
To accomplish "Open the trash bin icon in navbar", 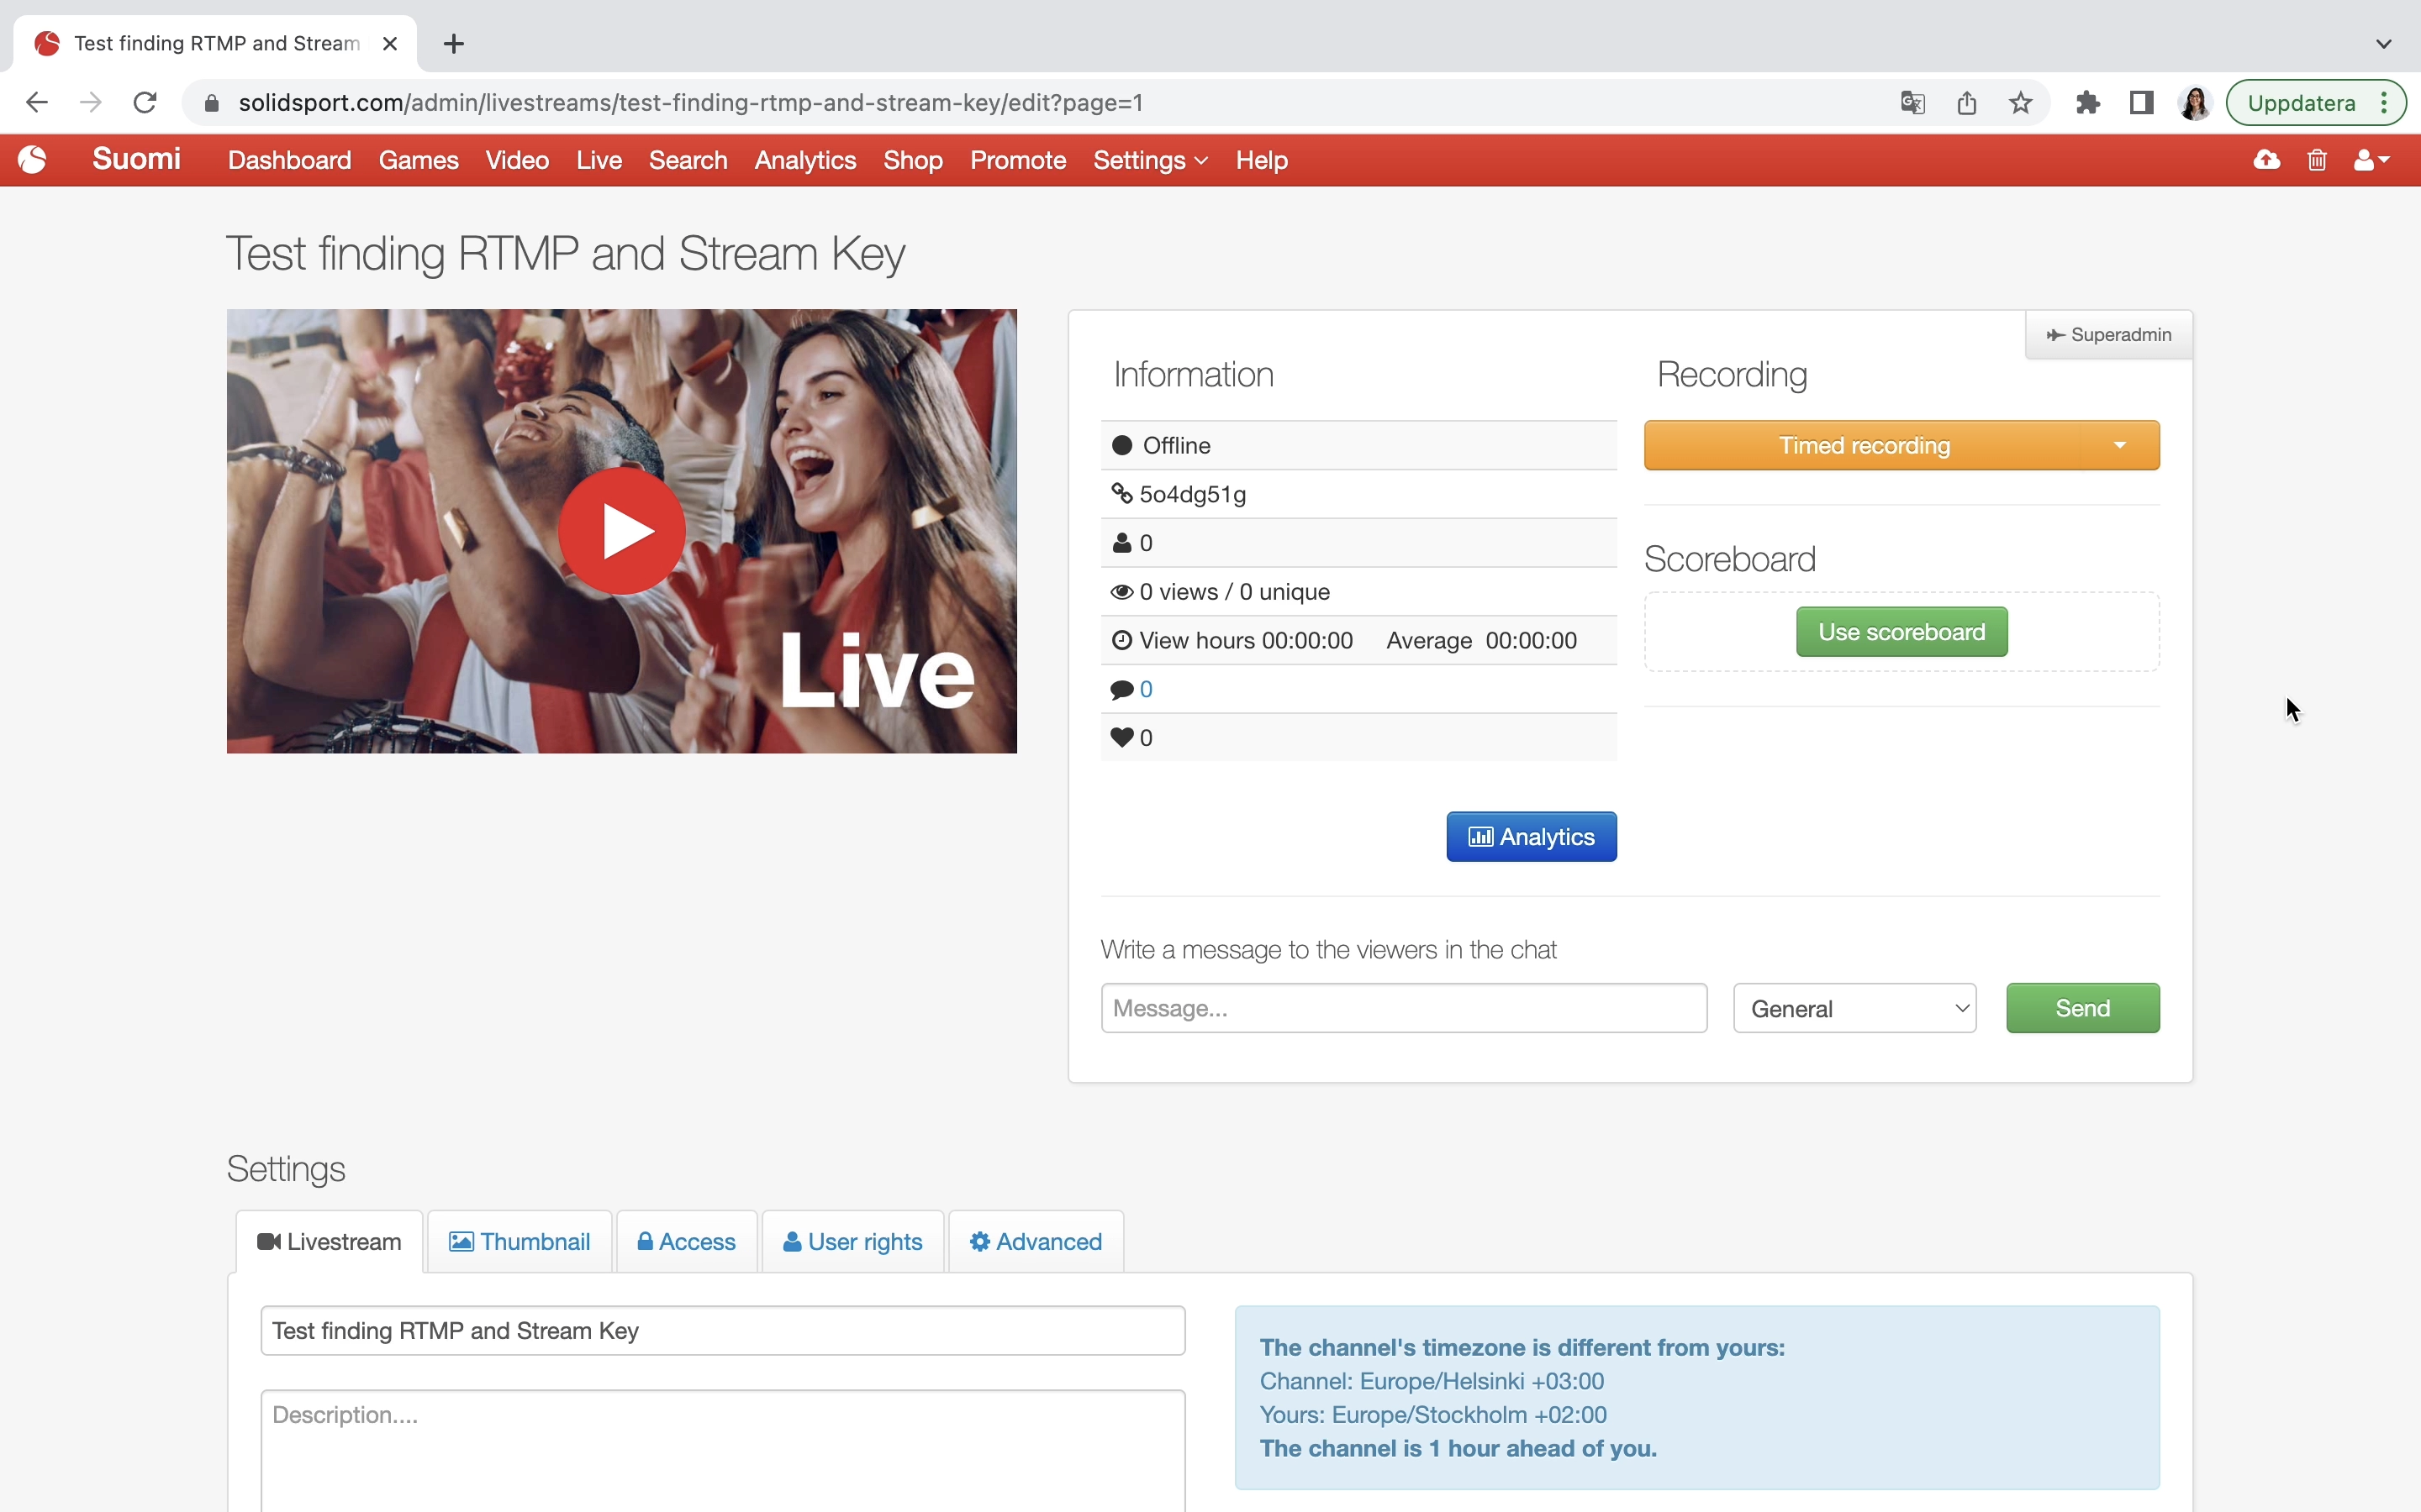I will point(2317,160).
